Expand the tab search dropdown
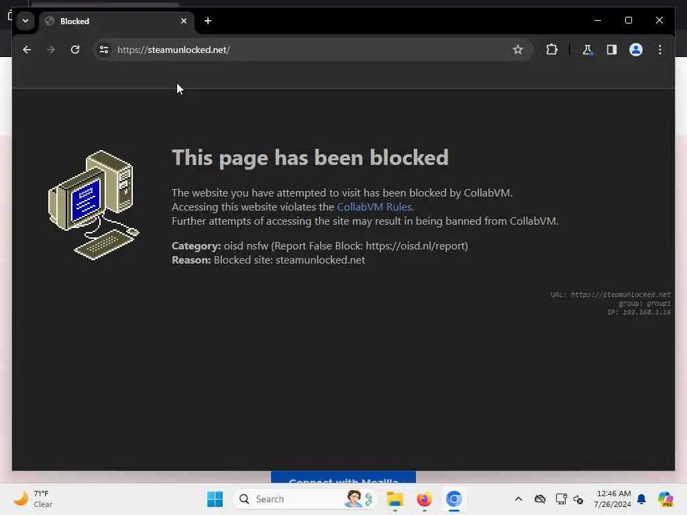Viewport: 687px width, 515px height. (25, 21)
